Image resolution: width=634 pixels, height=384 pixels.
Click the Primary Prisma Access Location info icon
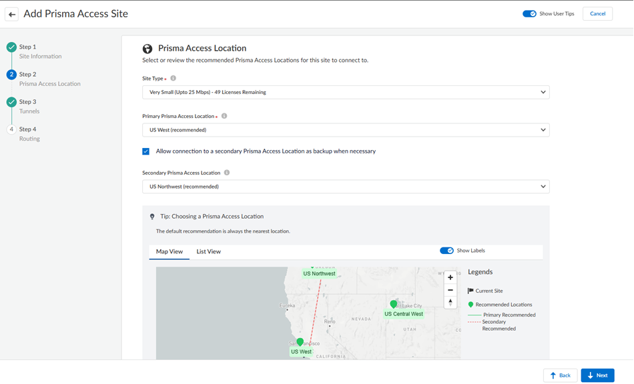[x=224, y=116]
